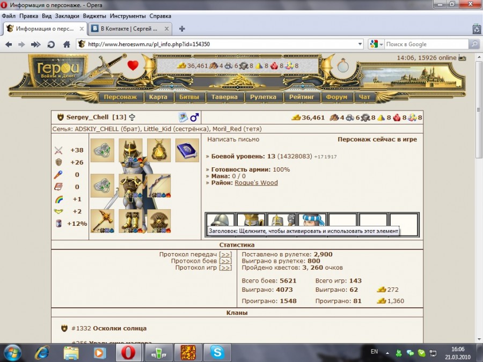Click the spellbook item in equipment

click(x=187, y=150)
